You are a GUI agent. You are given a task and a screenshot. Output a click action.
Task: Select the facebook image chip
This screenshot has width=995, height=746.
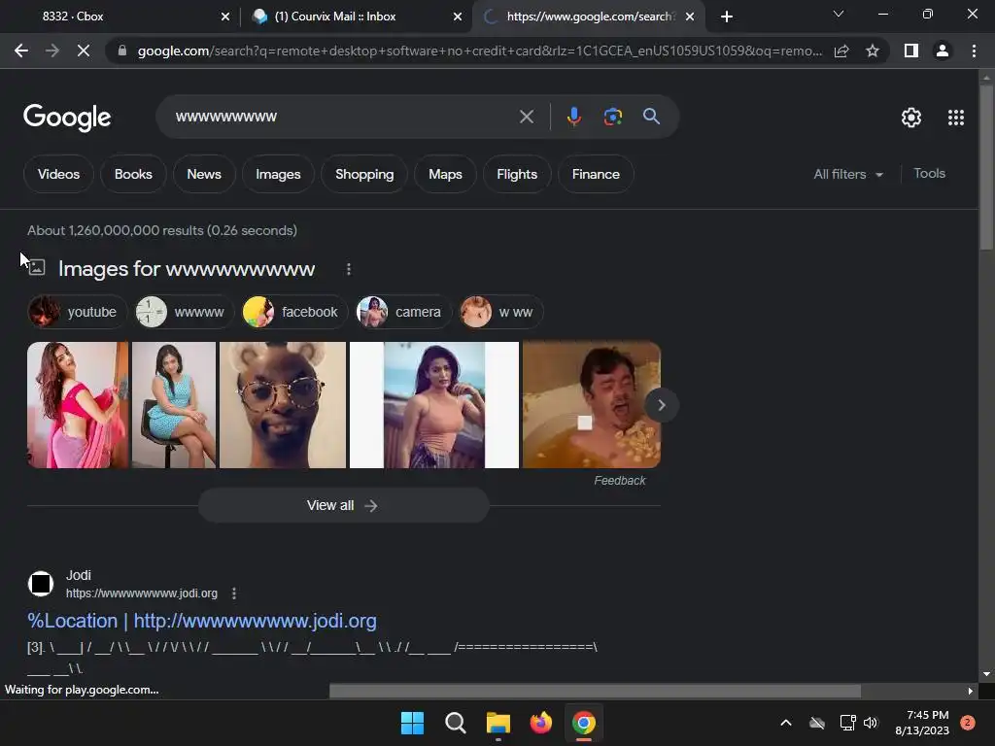tap(294, 312)
